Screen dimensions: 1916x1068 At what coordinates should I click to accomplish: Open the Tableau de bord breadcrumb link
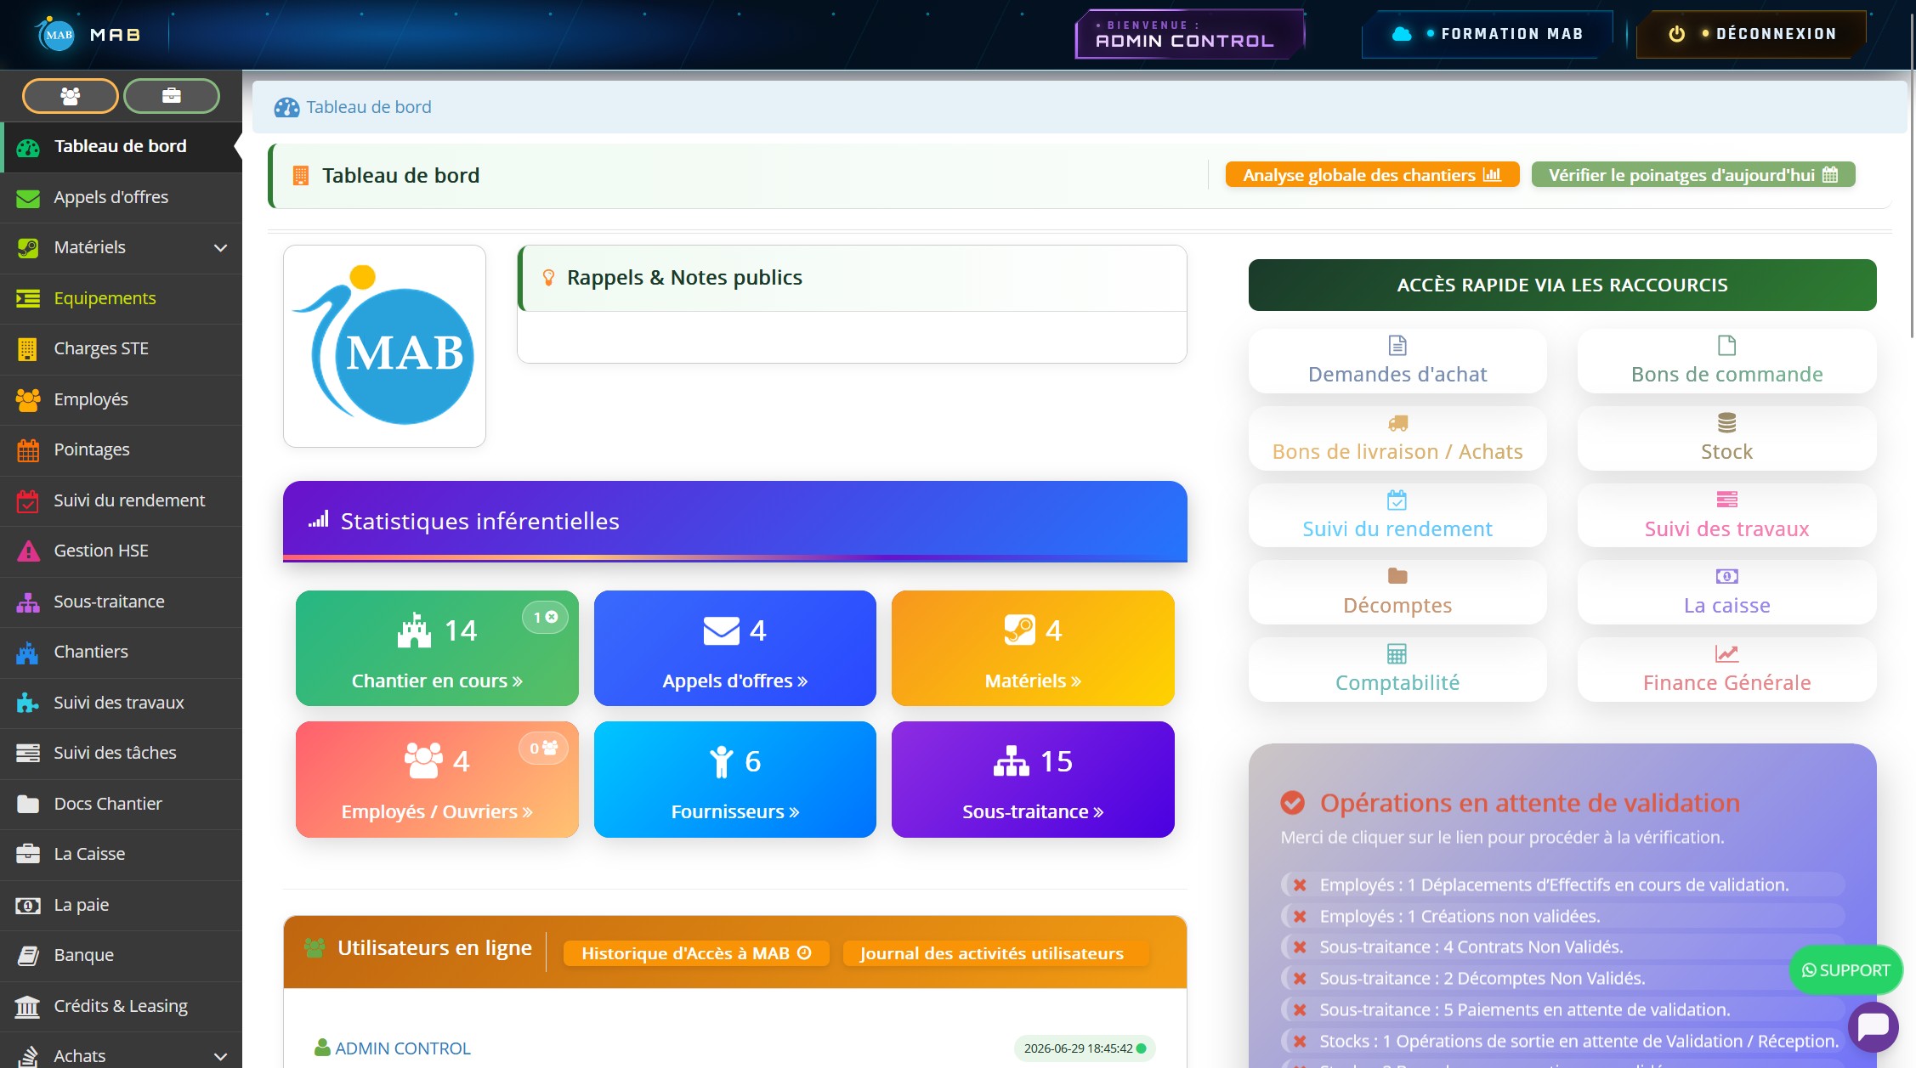click(369, 107)
